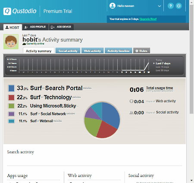Click the Using Microsoft.Sticky entry

pyautogui.click(x=54, y=106)
